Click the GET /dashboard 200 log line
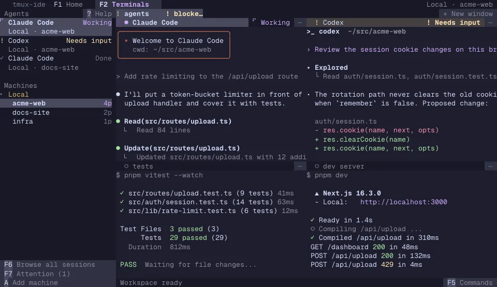The height and width of the screenshot is (287, 497). coord(364,247)
